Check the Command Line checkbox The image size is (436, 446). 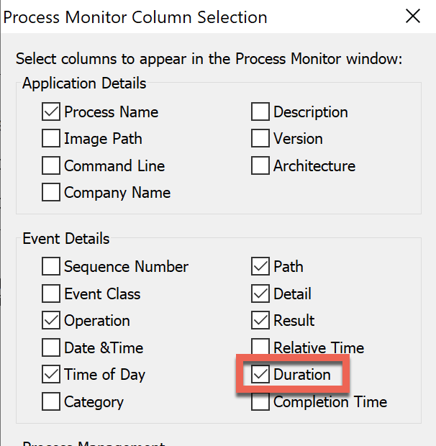[x=51, y=165]
